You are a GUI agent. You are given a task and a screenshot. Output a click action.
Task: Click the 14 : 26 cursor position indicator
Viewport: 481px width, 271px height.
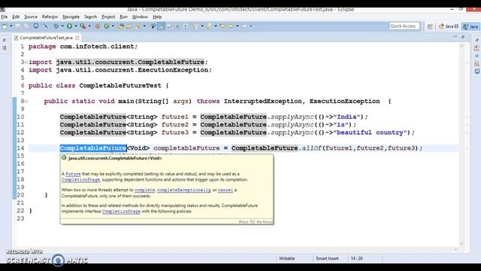point(356,258)
